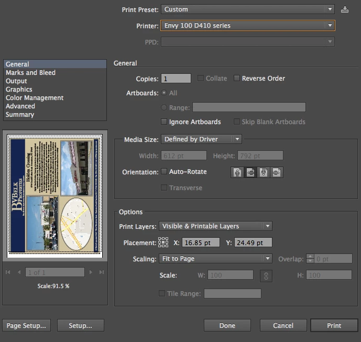Select landscape right orientation icon
This screenshot has width=361, height=342.
pyautogui.click(x=277, y=172)
